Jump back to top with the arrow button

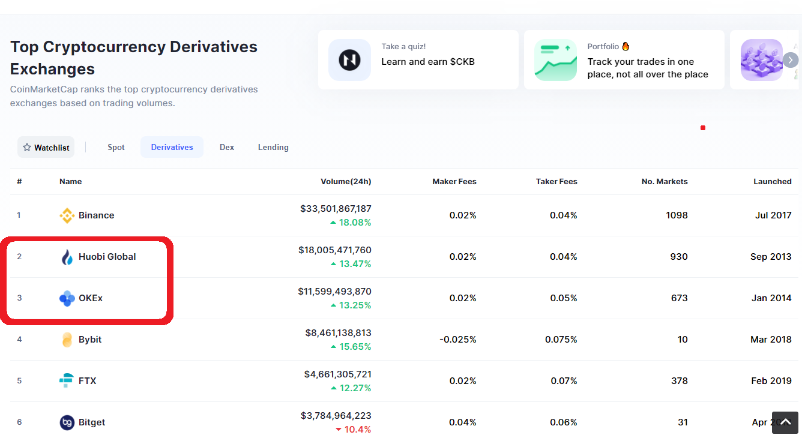785,422
